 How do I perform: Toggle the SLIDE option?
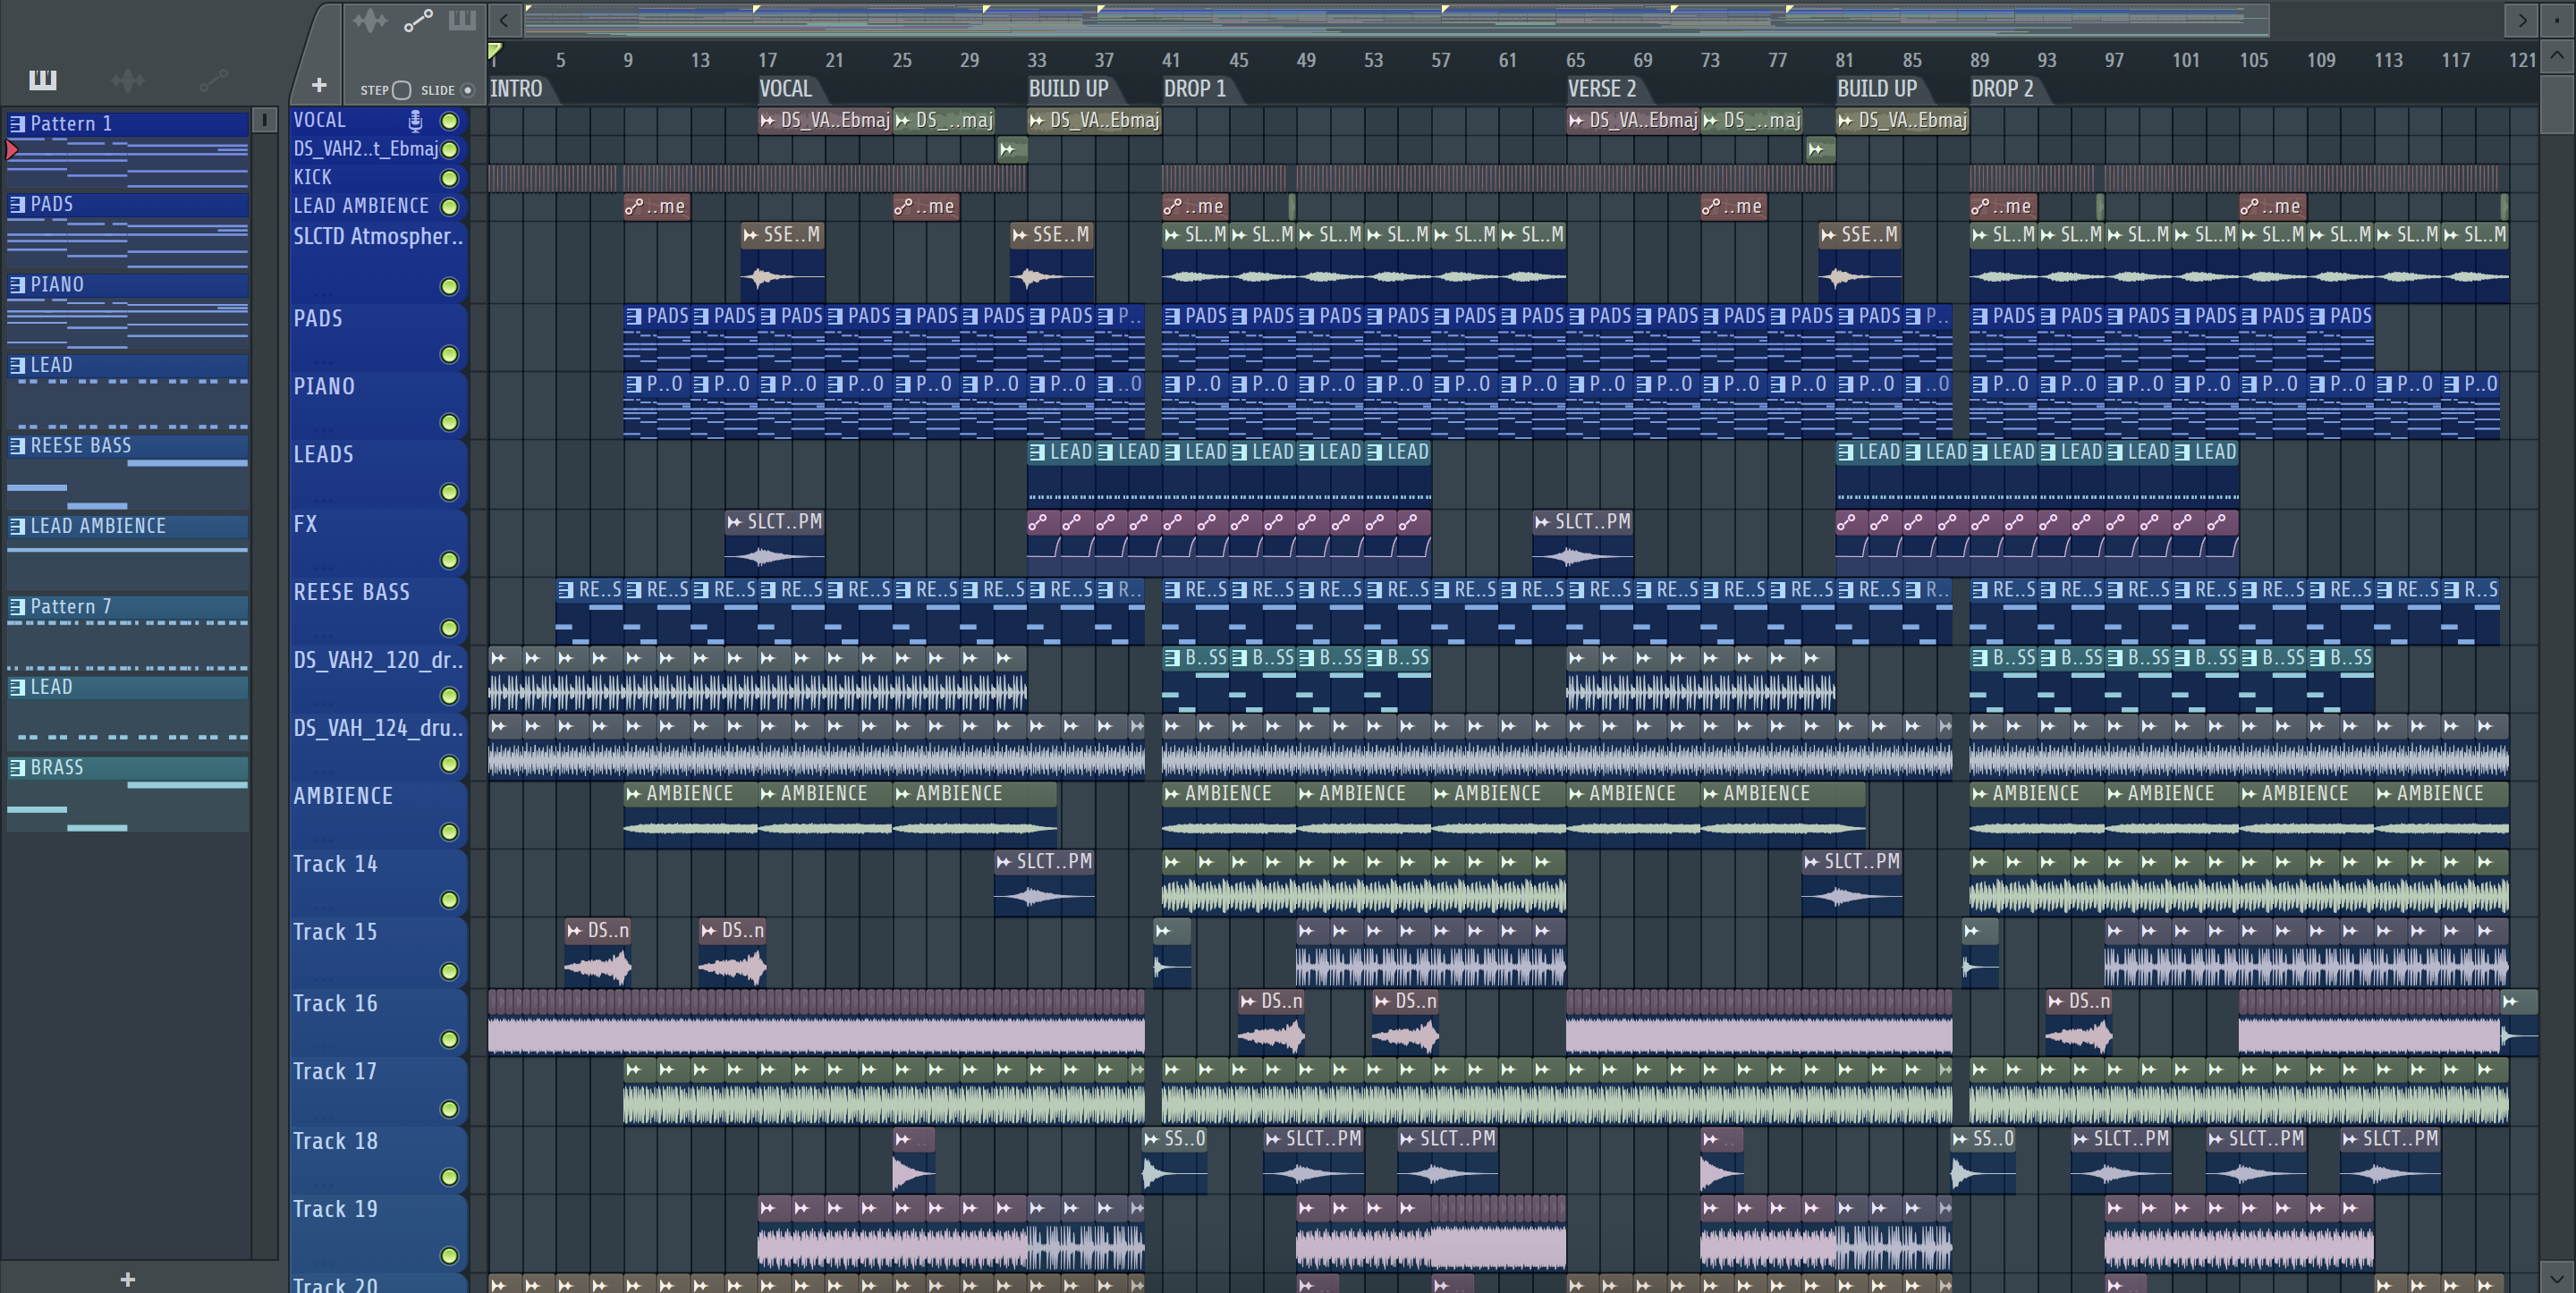[x=467, y=90]
